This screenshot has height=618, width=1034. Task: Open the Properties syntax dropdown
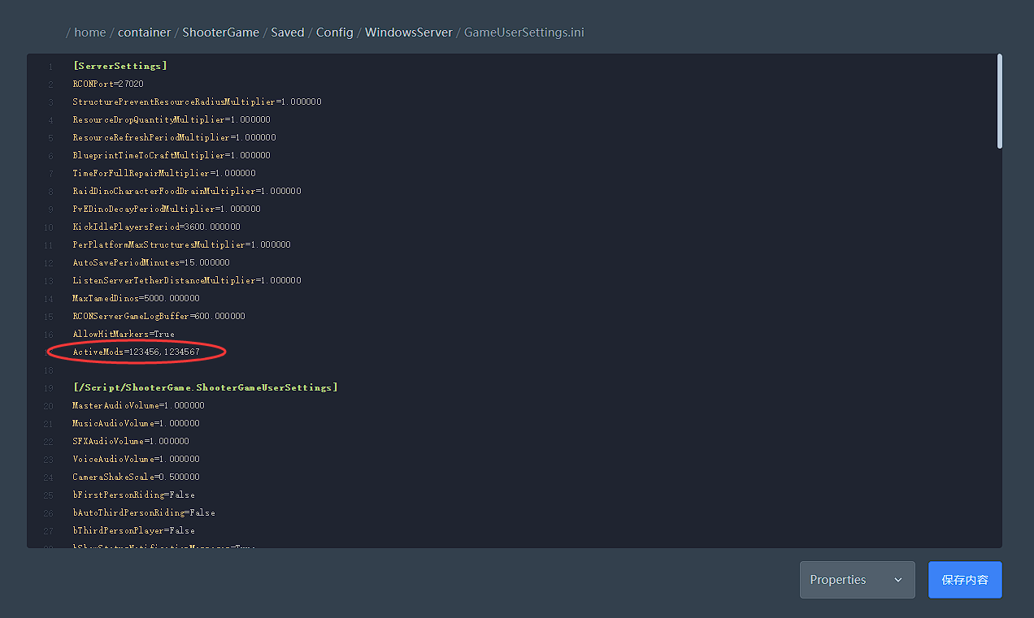tap(857, 580)
